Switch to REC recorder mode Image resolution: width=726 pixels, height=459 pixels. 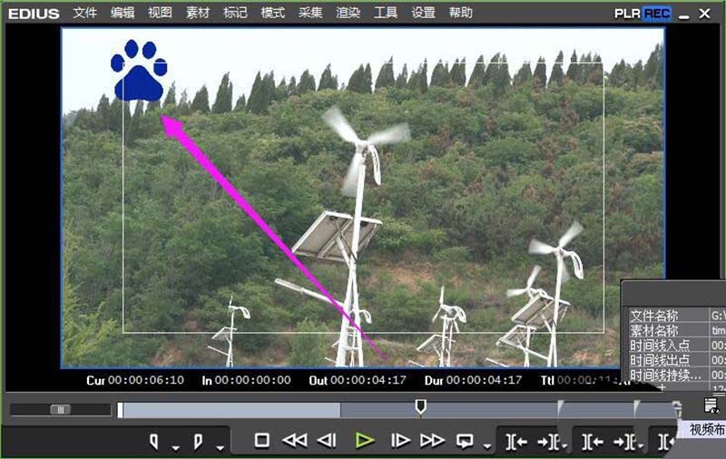coord(657,14)
